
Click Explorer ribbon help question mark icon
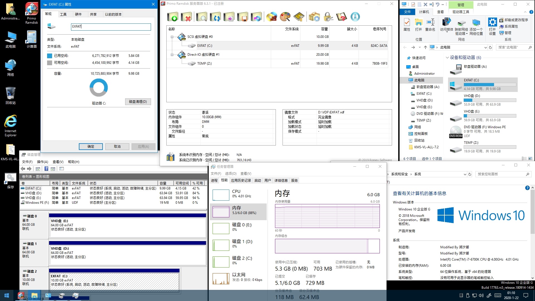[531, 12]
